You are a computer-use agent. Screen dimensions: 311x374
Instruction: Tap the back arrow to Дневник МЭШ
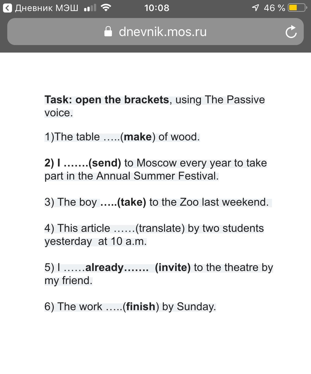(x=8, y=8)
